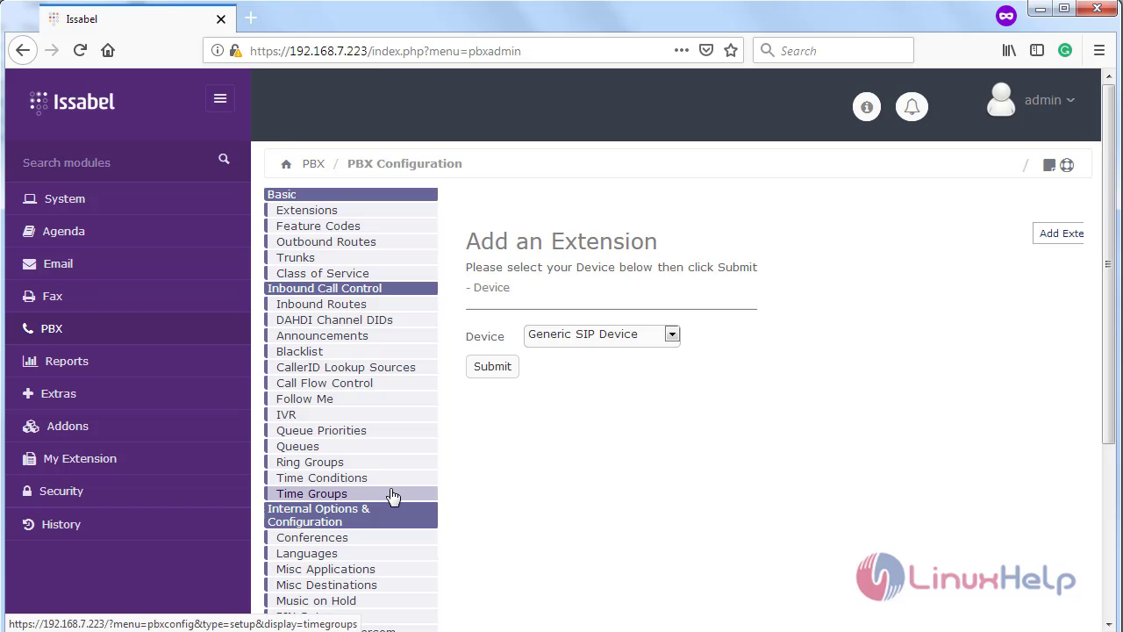This screenshot has width=1123, height=632.
Task: Open the PBX sidebar menu
Action: (x=128, y=328)
